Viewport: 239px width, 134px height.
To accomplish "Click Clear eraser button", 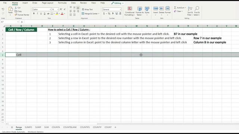I will [178, 11].
